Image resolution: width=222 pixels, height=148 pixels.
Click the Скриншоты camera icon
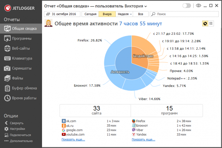tap(7, 68)
